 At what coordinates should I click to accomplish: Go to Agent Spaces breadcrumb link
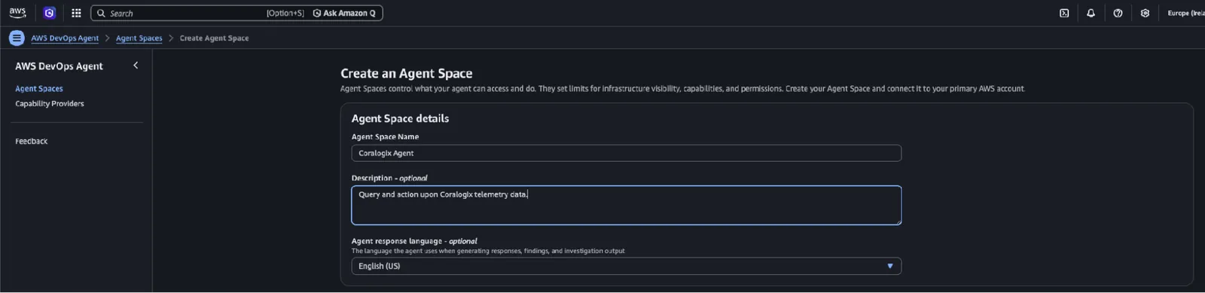[x=139, y=38]
